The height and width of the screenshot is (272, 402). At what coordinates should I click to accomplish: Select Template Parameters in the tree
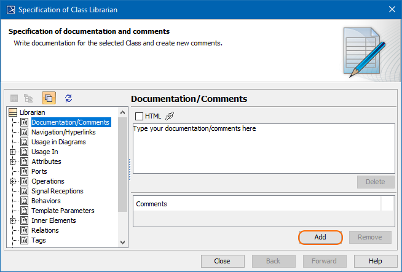click(63, 211)
